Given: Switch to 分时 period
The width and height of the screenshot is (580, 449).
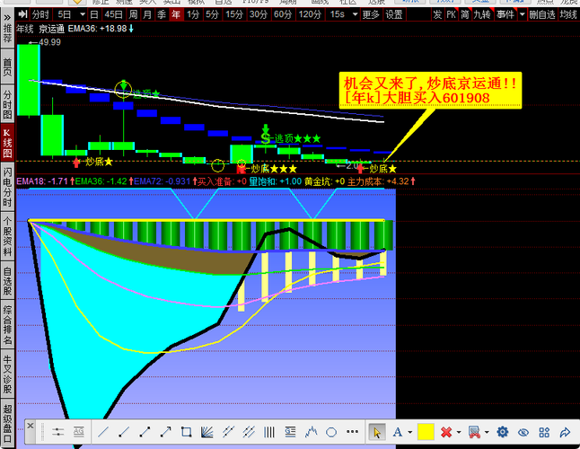Looking at the screenshot, I should [x=40, y=14].
